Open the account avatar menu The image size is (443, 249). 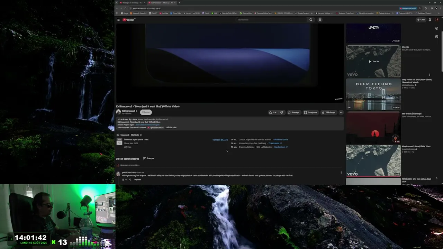pyautogui.click(x=437, y=20)
